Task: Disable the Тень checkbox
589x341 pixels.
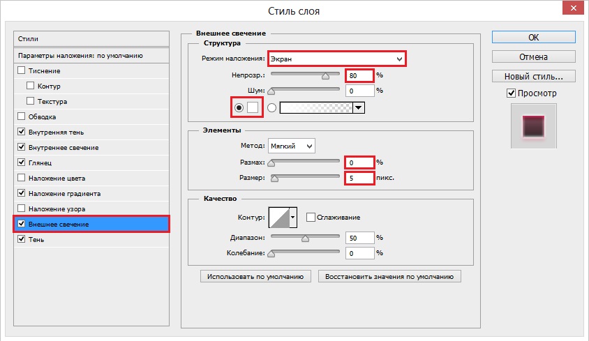Action: click(22, 239)
